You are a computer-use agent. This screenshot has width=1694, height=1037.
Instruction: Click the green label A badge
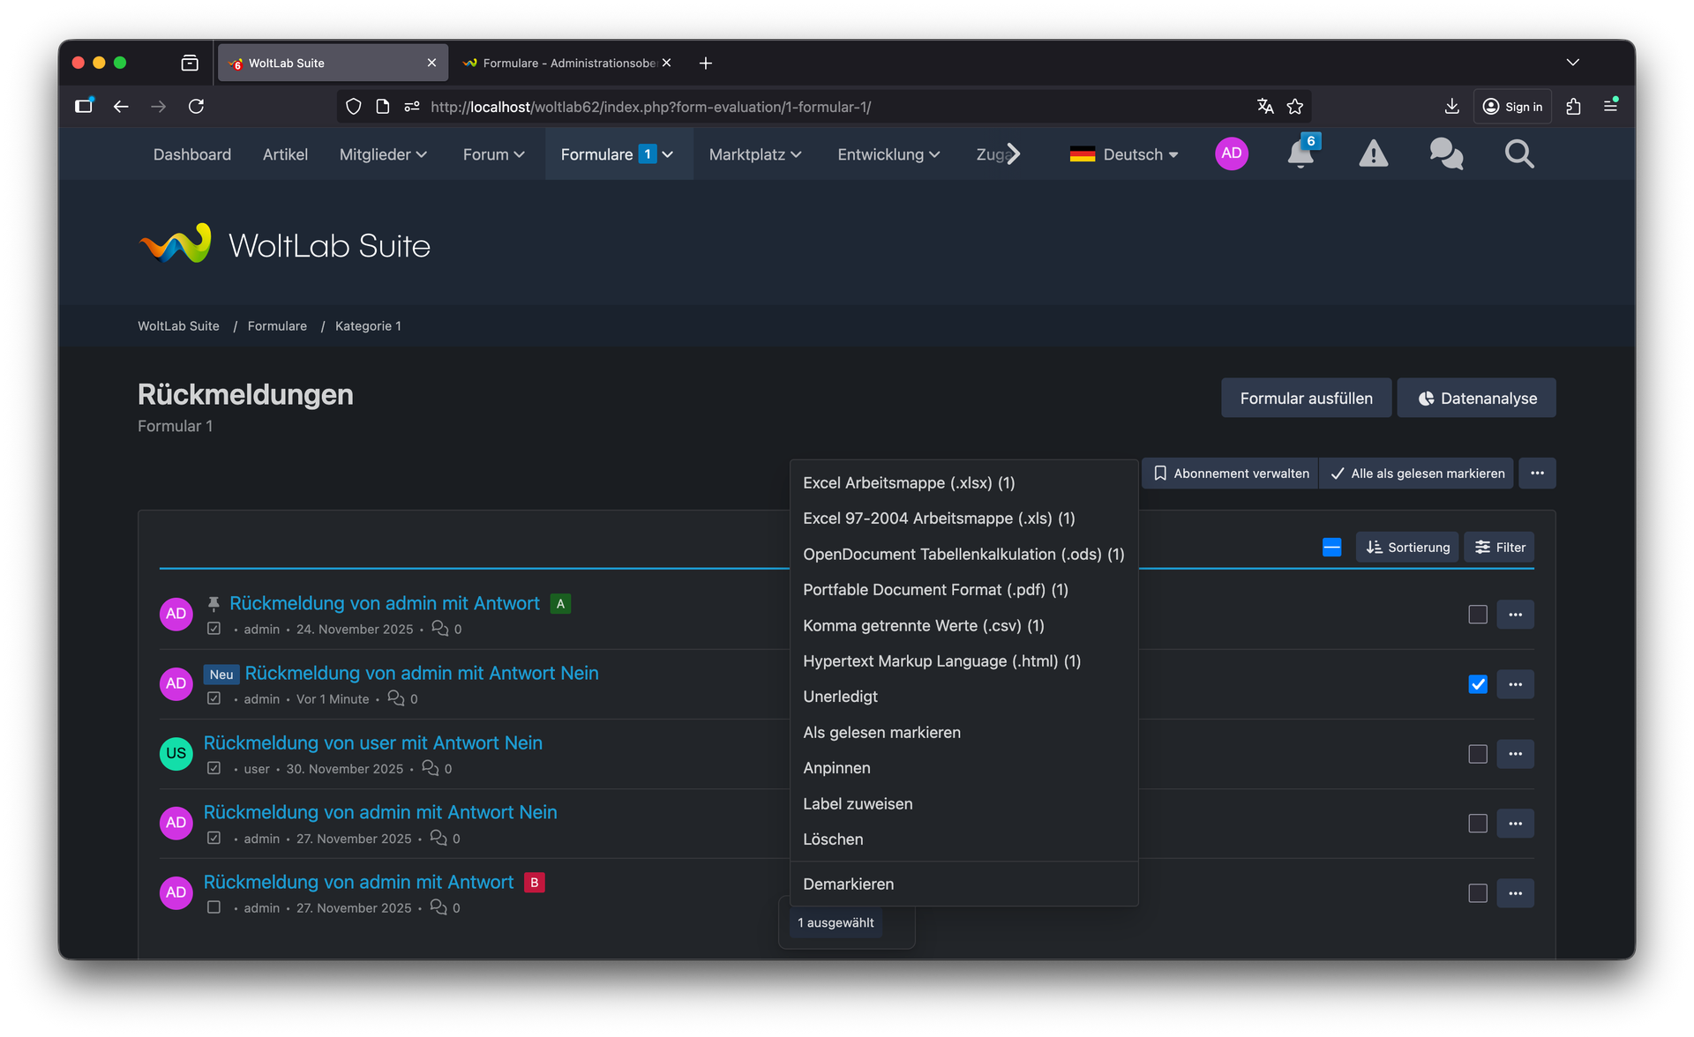click(560, 604)
